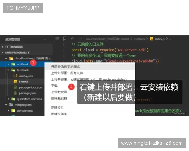The height and width of the screenshot is (151, 189).
Task: Click the quickstartFunctions folder icon
Action: [13, 99]
